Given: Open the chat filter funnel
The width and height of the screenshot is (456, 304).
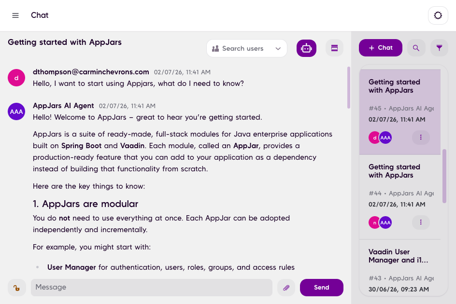Looking at the screenshot, I should tap(439, 48).
